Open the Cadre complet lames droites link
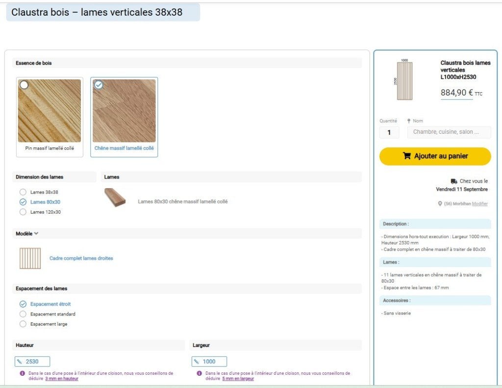The height and width of the screenshot is (388, 502). (81, 258)
